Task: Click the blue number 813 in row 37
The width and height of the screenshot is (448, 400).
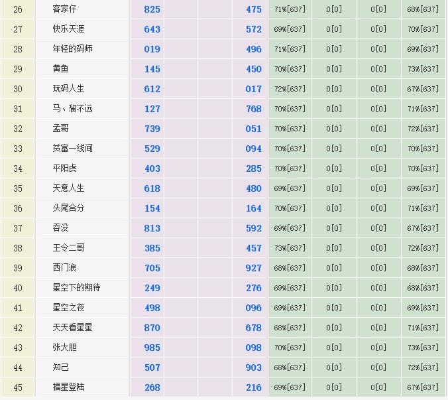Action: coord(152,228)
